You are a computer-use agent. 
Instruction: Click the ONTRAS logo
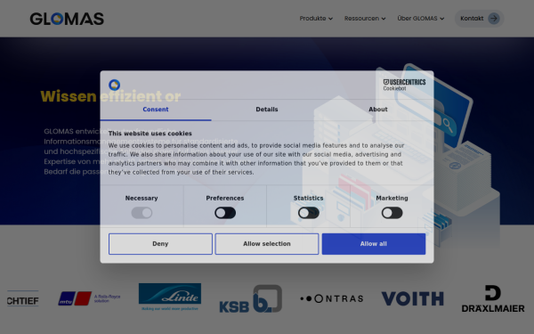click(x=332, y=298)
